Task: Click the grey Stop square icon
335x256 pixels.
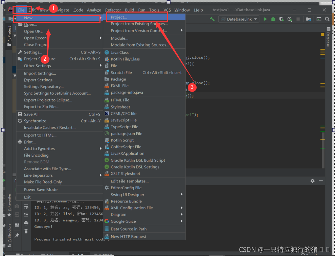Action: click(x=298, y=19)
